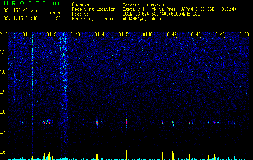Click the Observer label
This screenshot has height=160, width=253.
pos(82,4)
